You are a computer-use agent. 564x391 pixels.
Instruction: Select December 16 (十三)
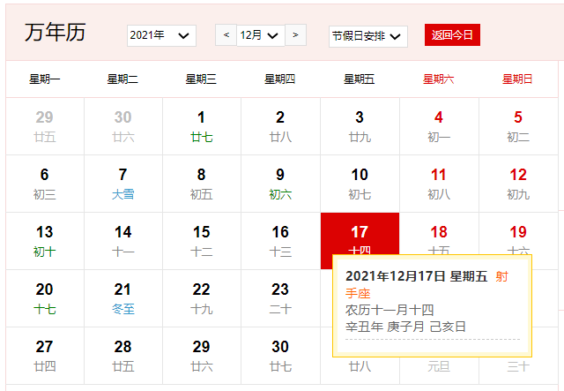pyautogui.click(x=280, y=241)
